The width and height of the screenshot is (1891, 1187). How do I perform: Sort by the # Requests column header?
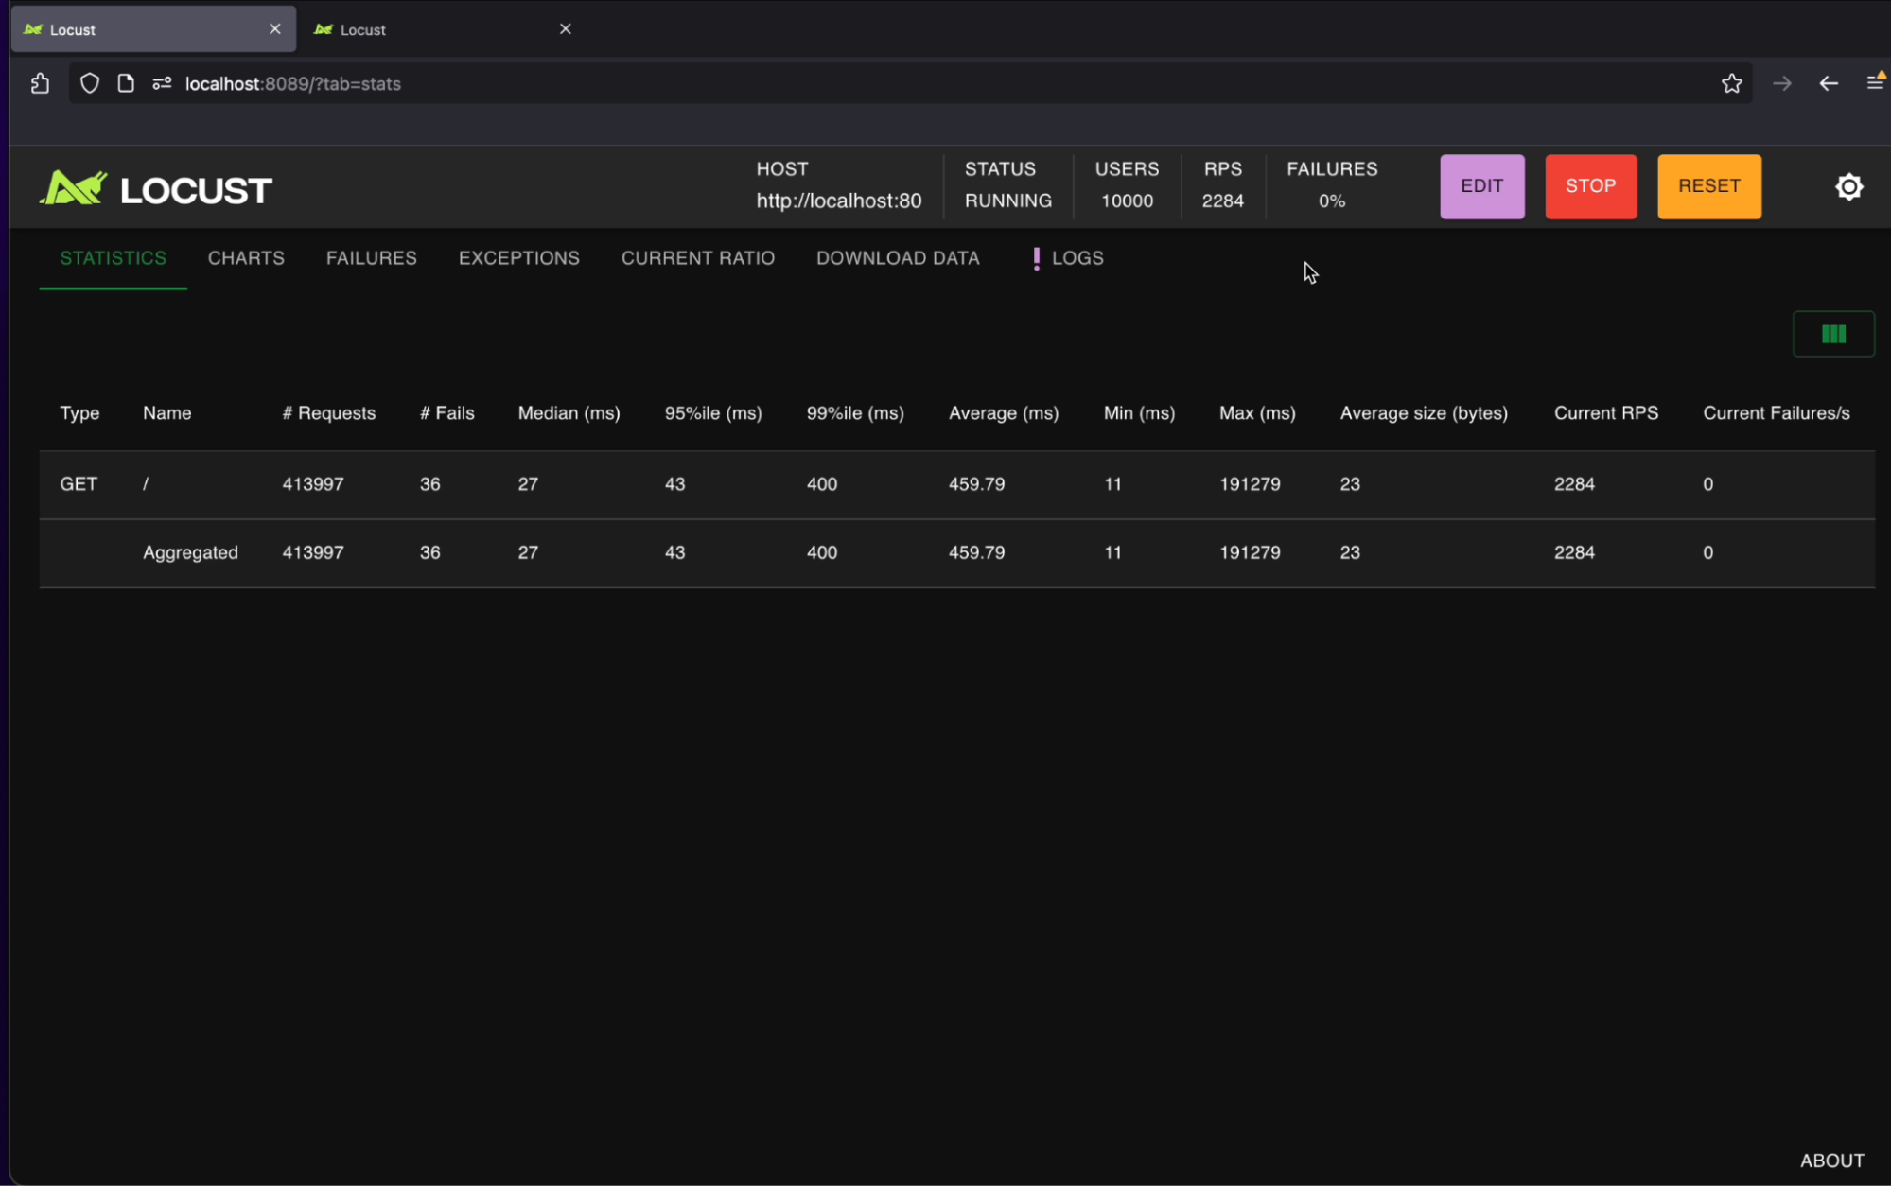328,413
